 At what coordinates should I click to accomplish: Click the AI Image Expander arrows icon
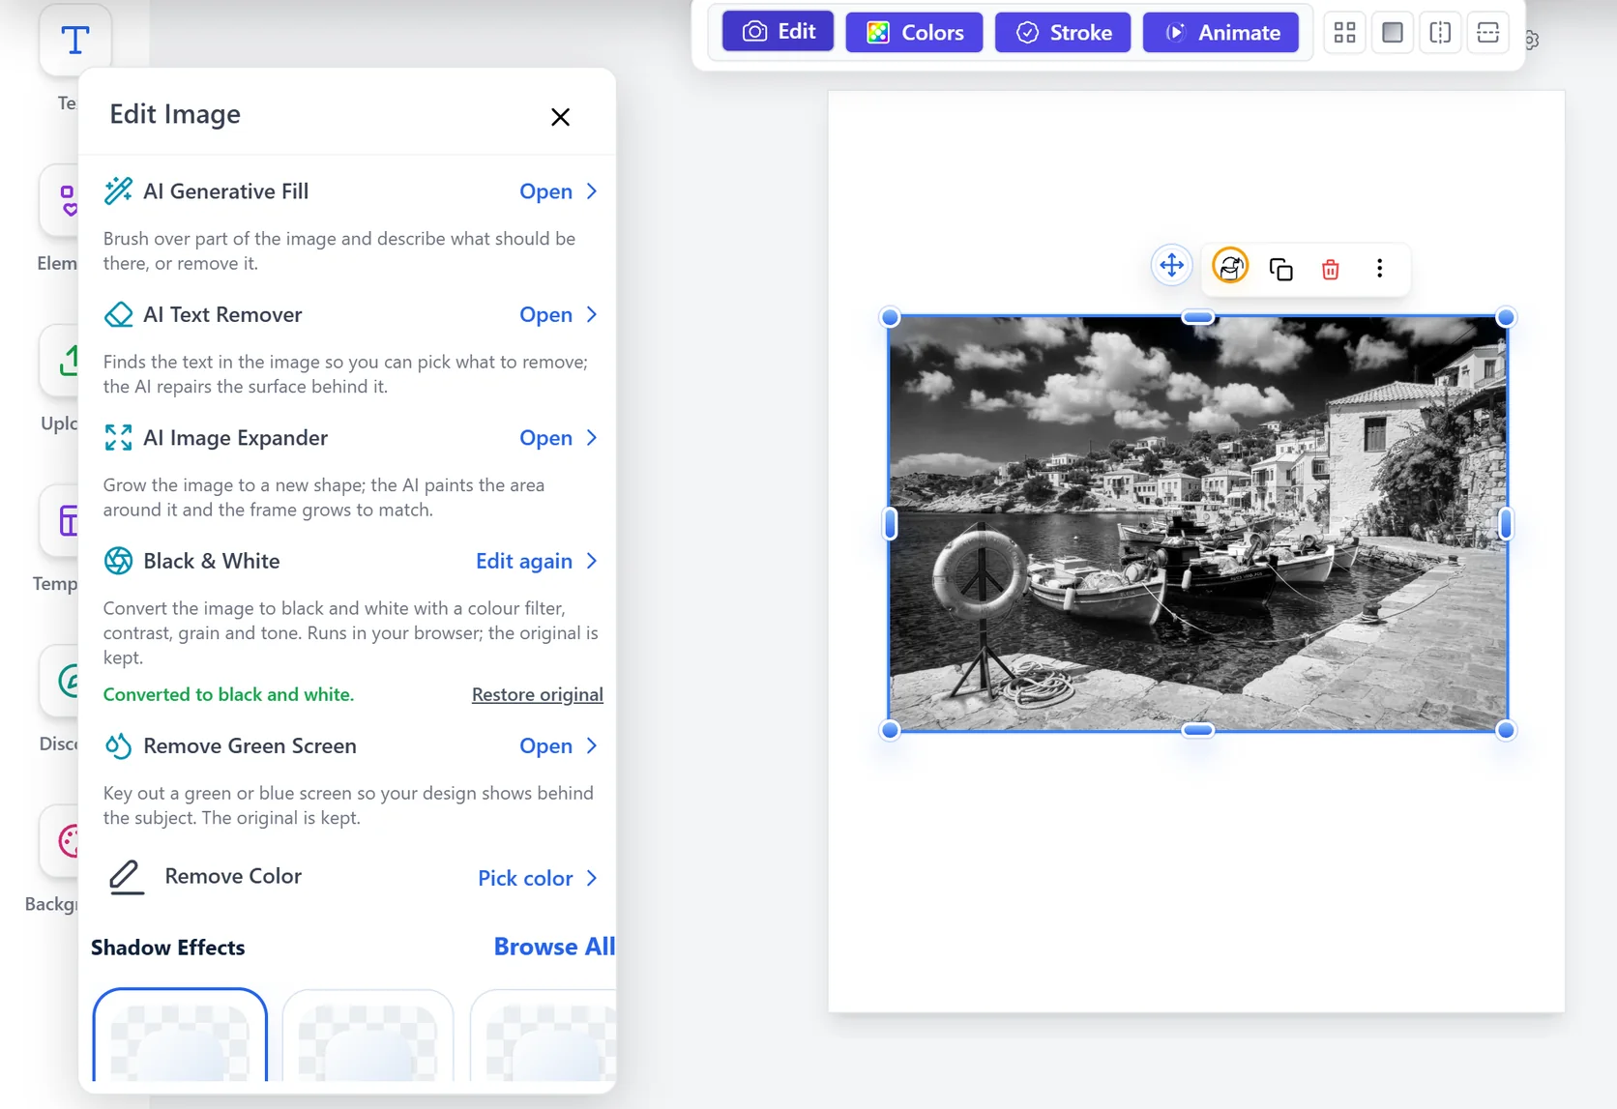click(118, 438)
